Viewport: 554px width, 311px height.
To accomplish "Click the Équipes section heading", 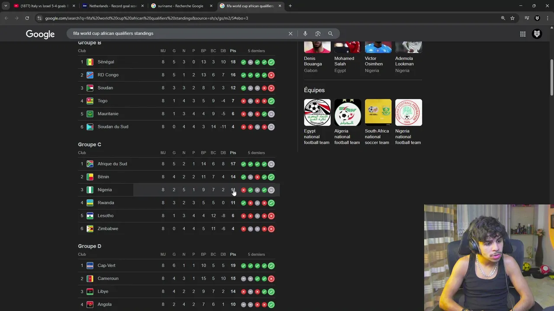I will (x=314, y=90).
